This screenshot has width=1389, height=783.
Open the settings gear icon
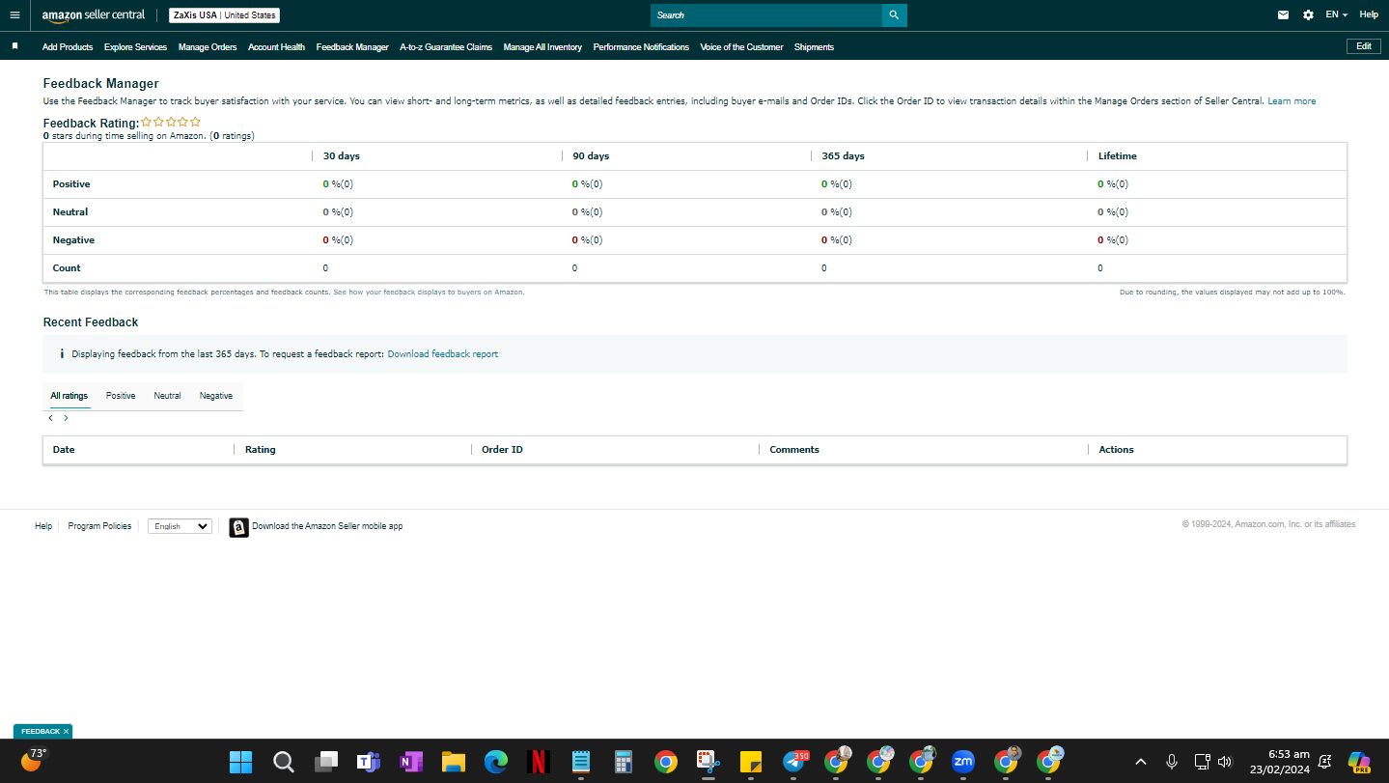coord(1308,14)
